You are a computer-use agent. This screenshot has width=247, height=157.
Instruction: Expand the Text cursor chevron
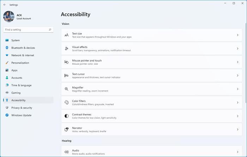tap(237, 76)
